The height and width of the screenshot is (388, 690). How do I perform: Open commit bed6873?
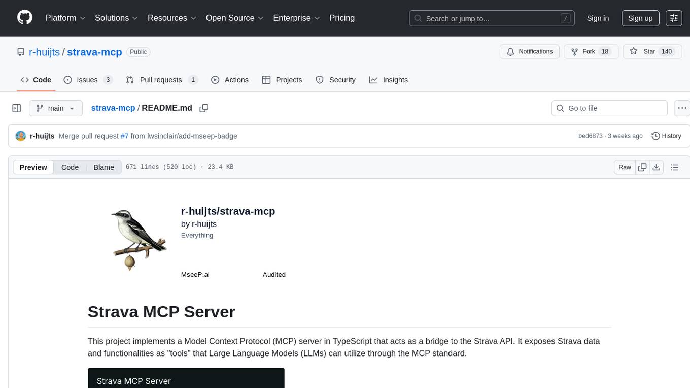(x=591, y=136)
